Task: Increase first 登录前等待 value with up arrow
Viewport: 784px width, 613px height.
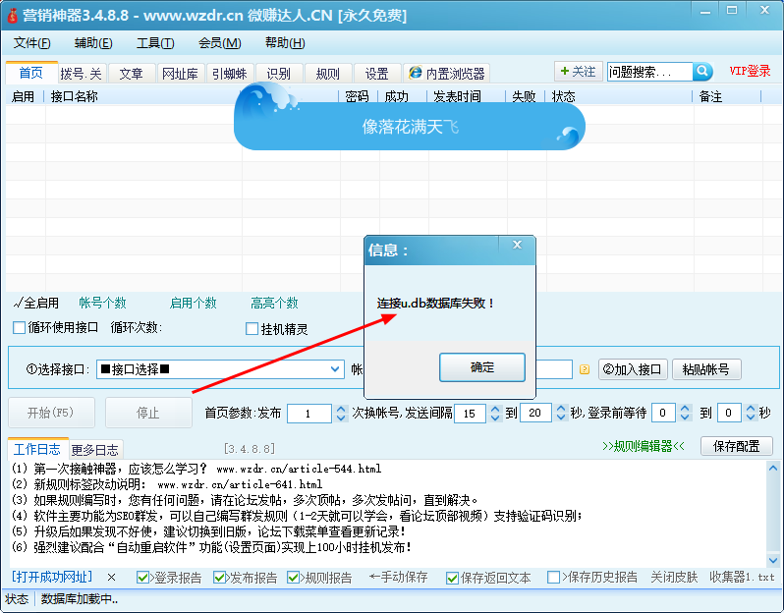Action: (x=685, y=409)
